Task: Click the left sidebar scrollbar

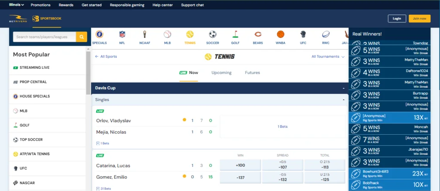Action: [88, 69]
